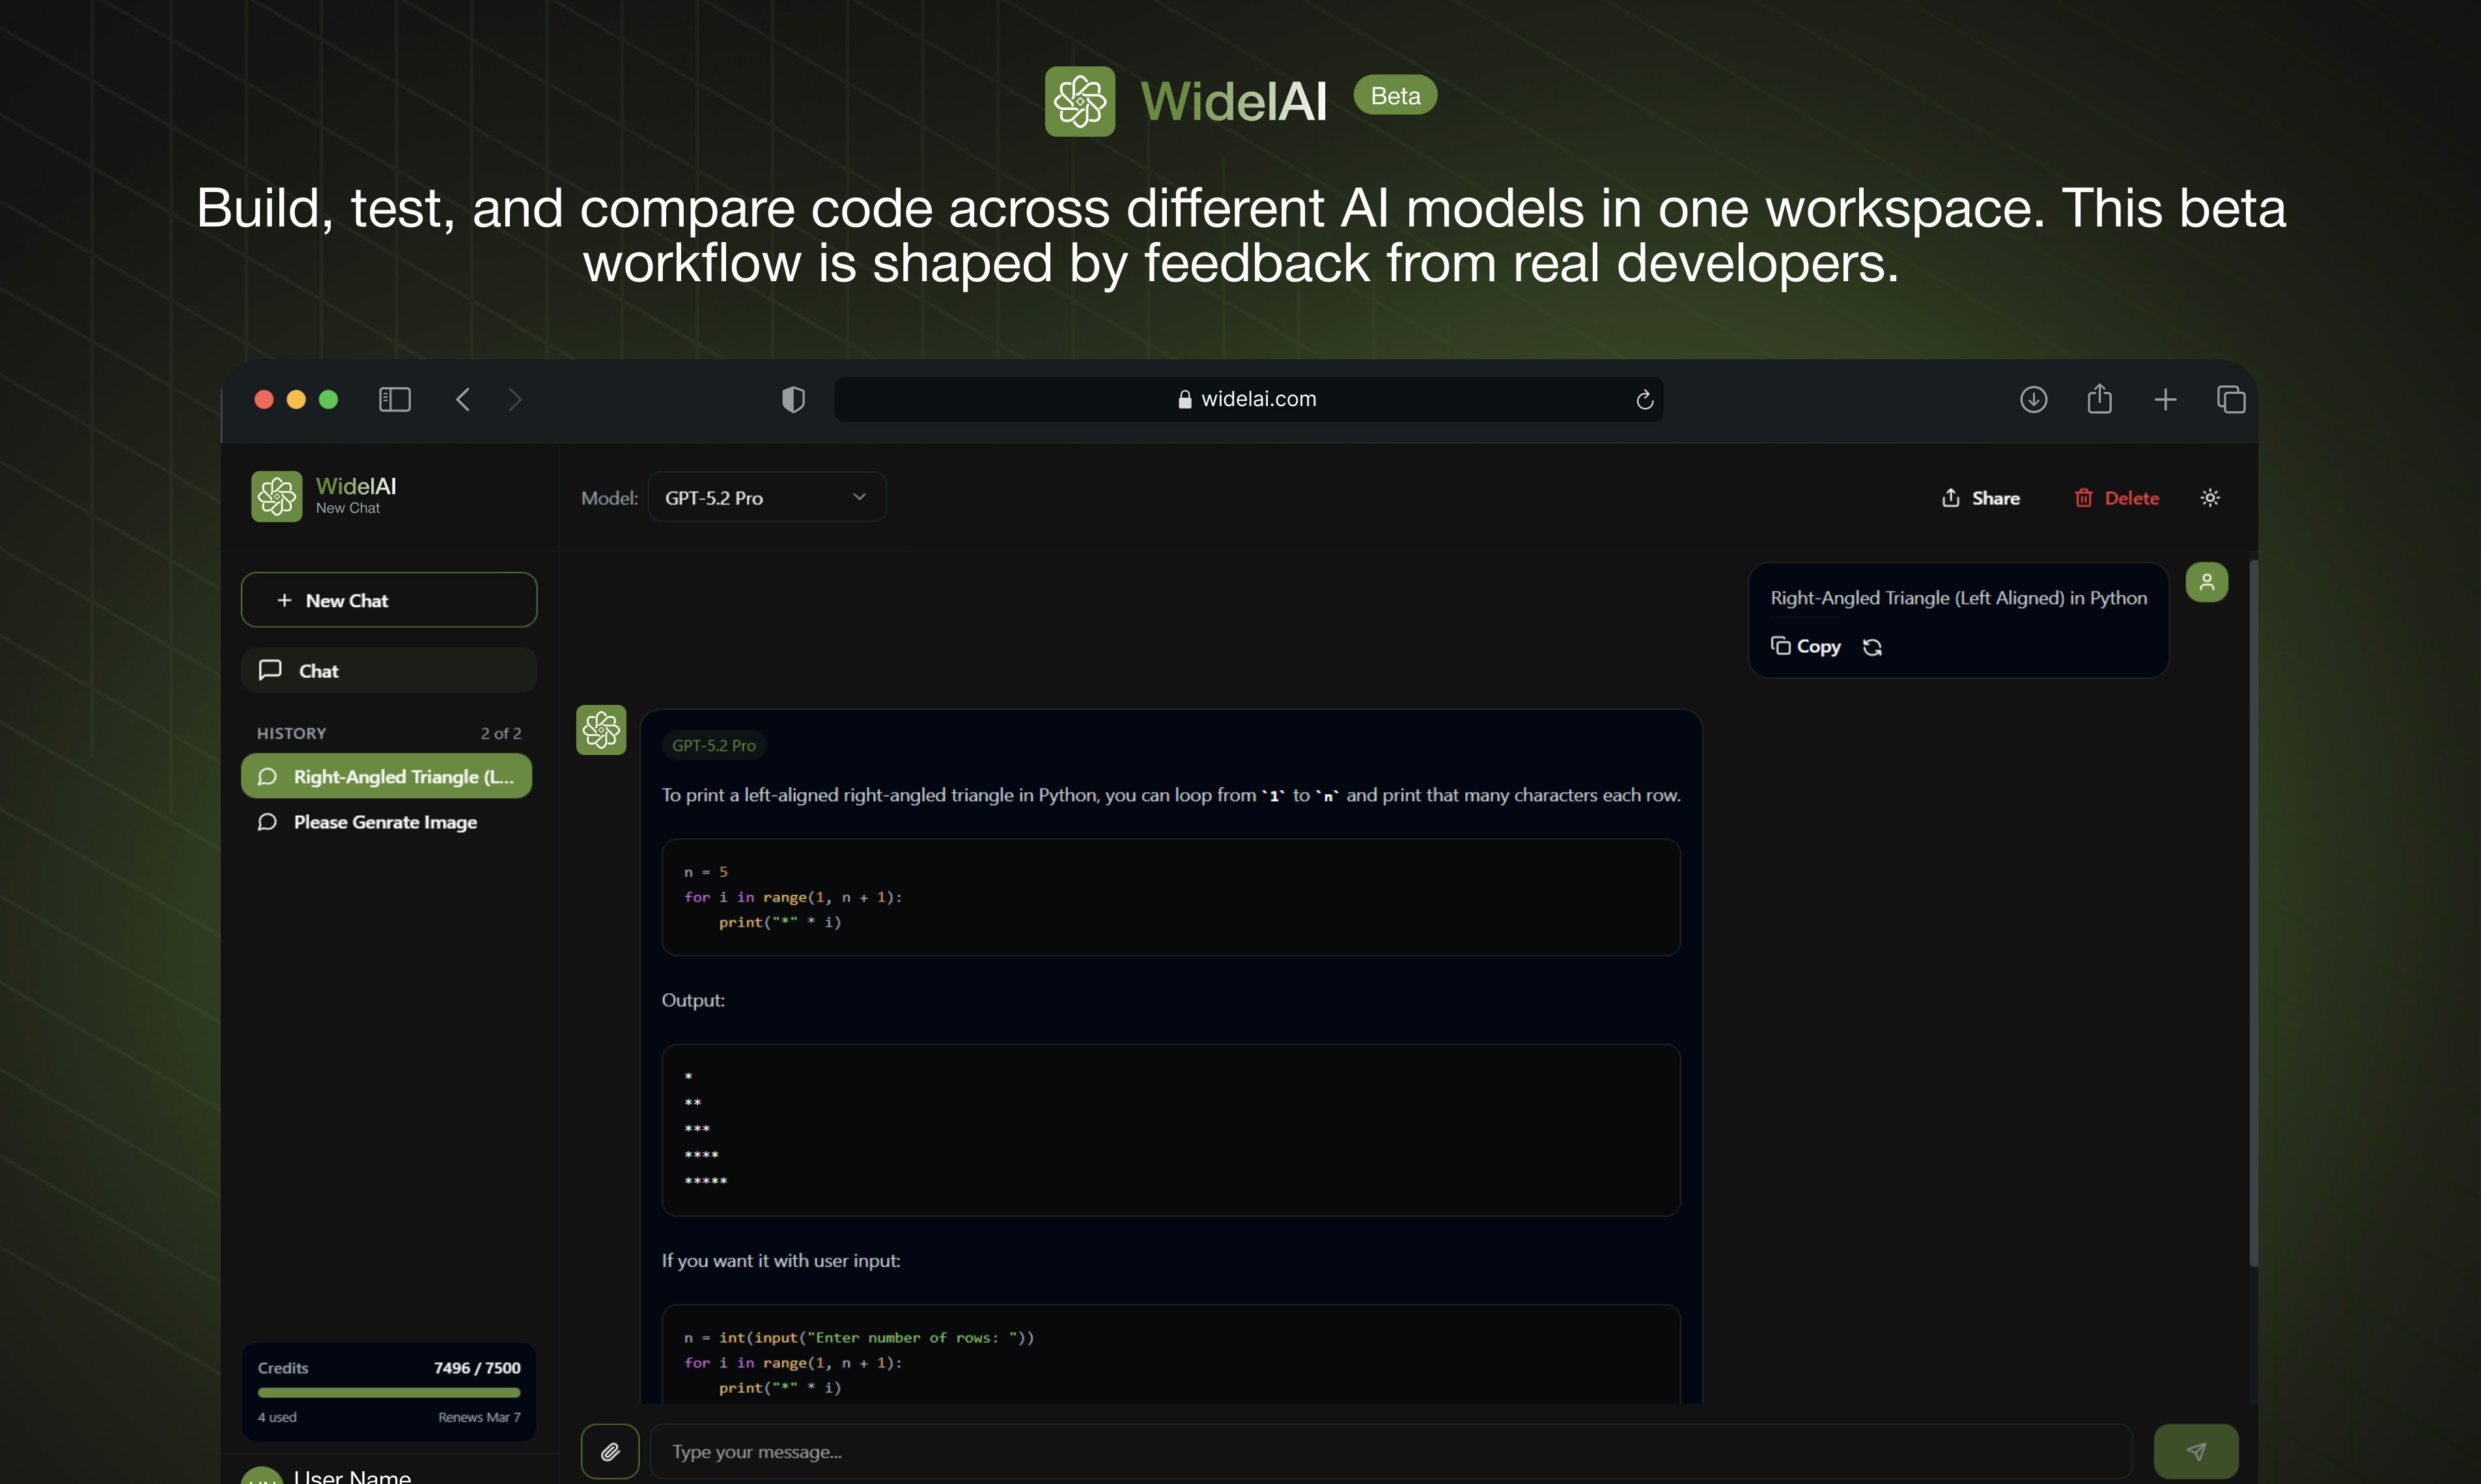
Task: Copy the Right-Angled Triangle response
Action: click(x=1806, y=646)
